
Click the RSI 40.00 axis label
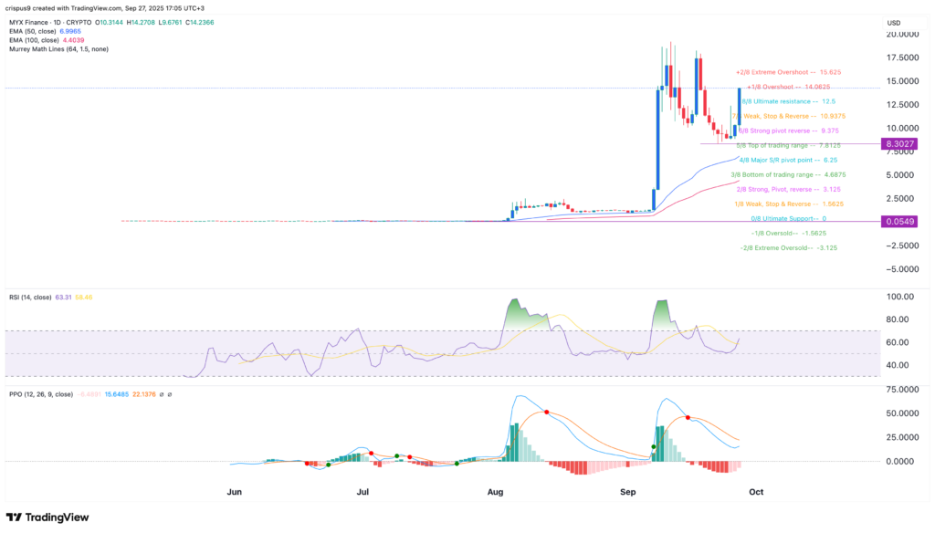click(899, 365)
